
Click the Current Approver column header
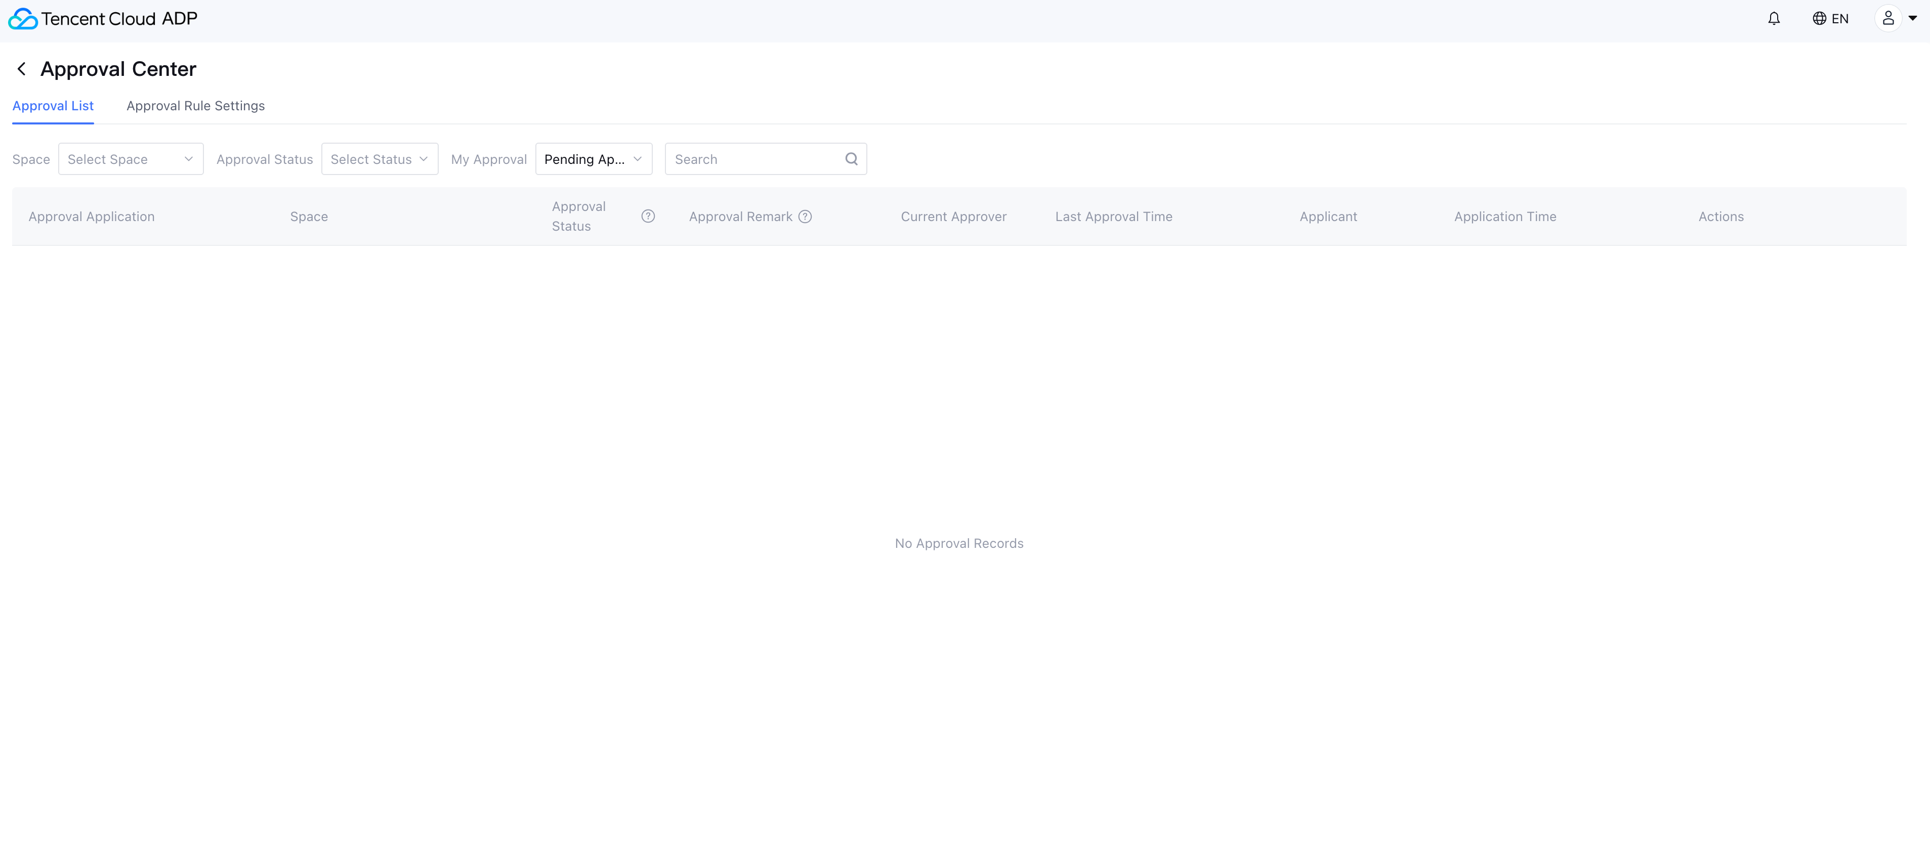[953, 217]
